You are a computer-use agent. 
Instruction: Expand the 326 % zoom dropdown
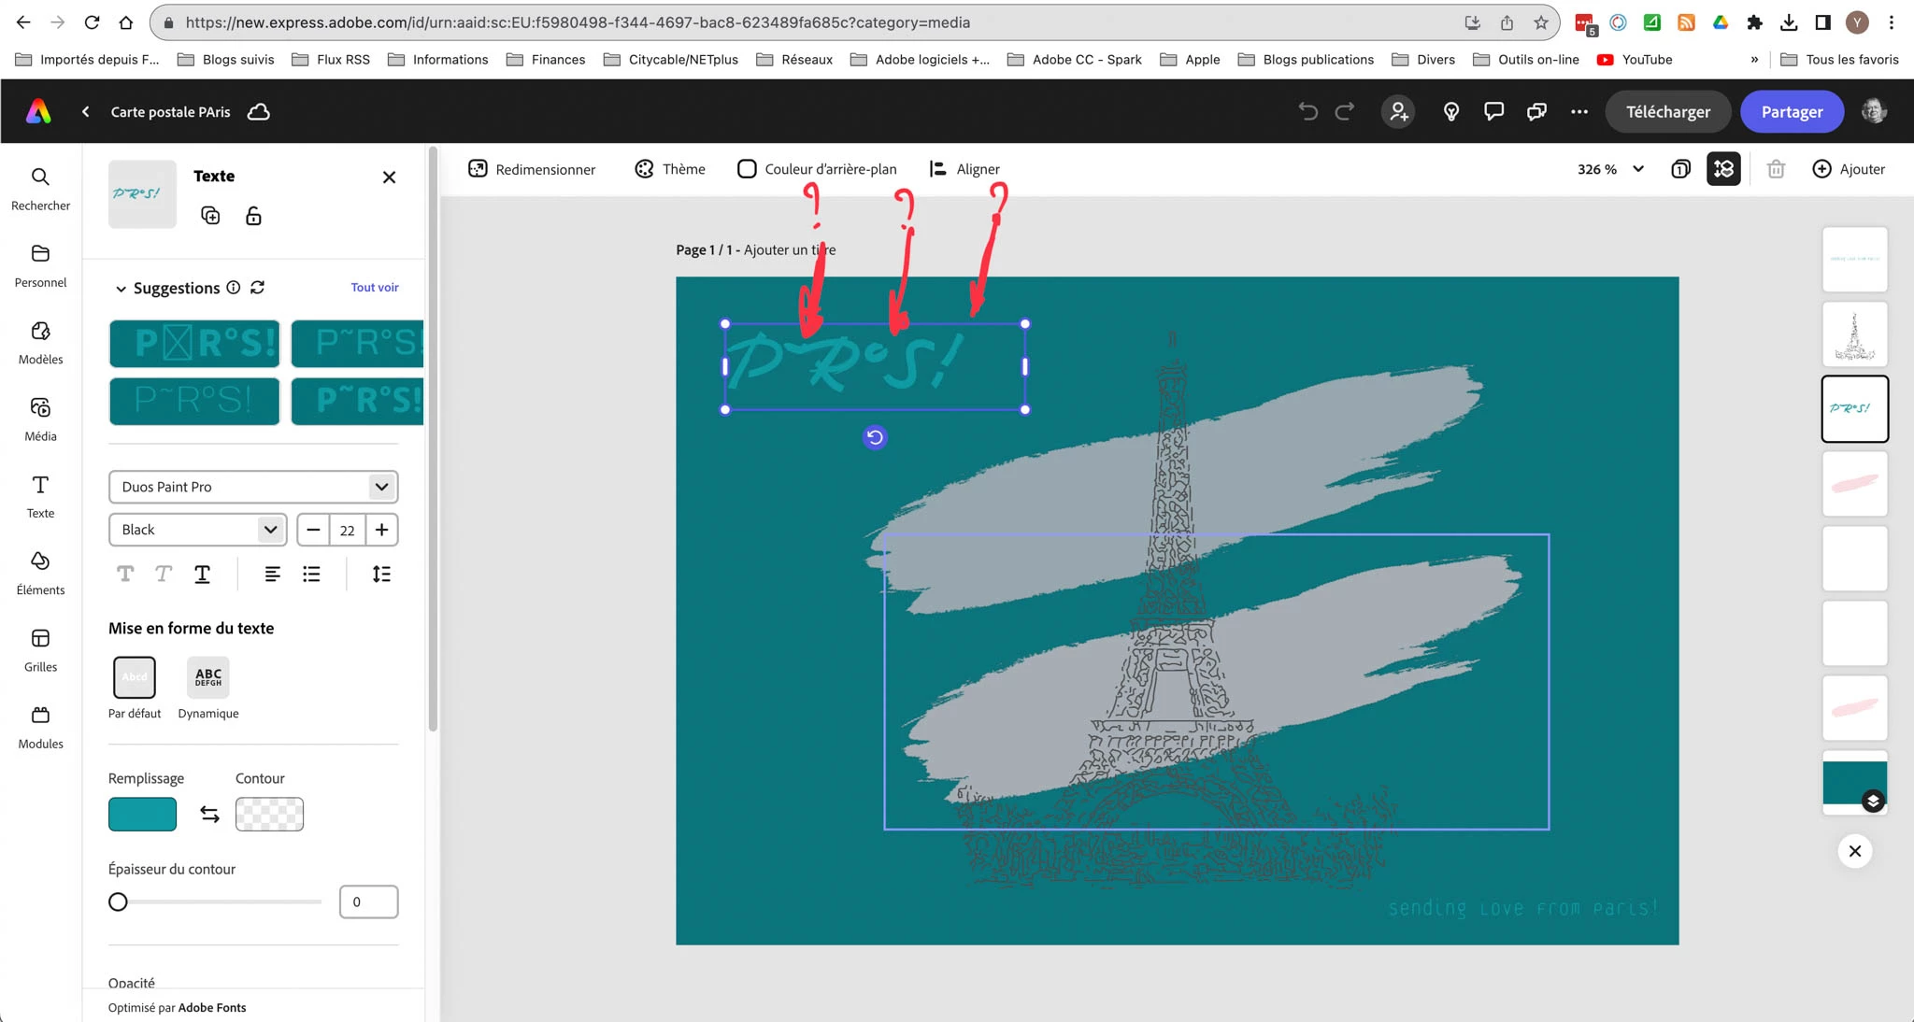point(1638,169)
